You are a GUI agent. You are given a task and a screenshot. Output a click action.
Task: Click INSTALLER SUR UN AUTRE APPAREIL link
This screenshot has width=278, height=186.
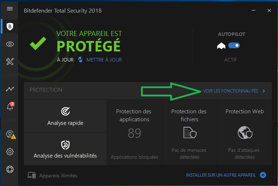coord(221,175)
